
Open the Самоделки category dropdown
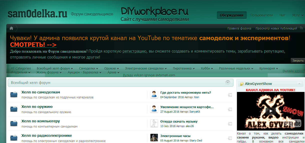point(89,68)
